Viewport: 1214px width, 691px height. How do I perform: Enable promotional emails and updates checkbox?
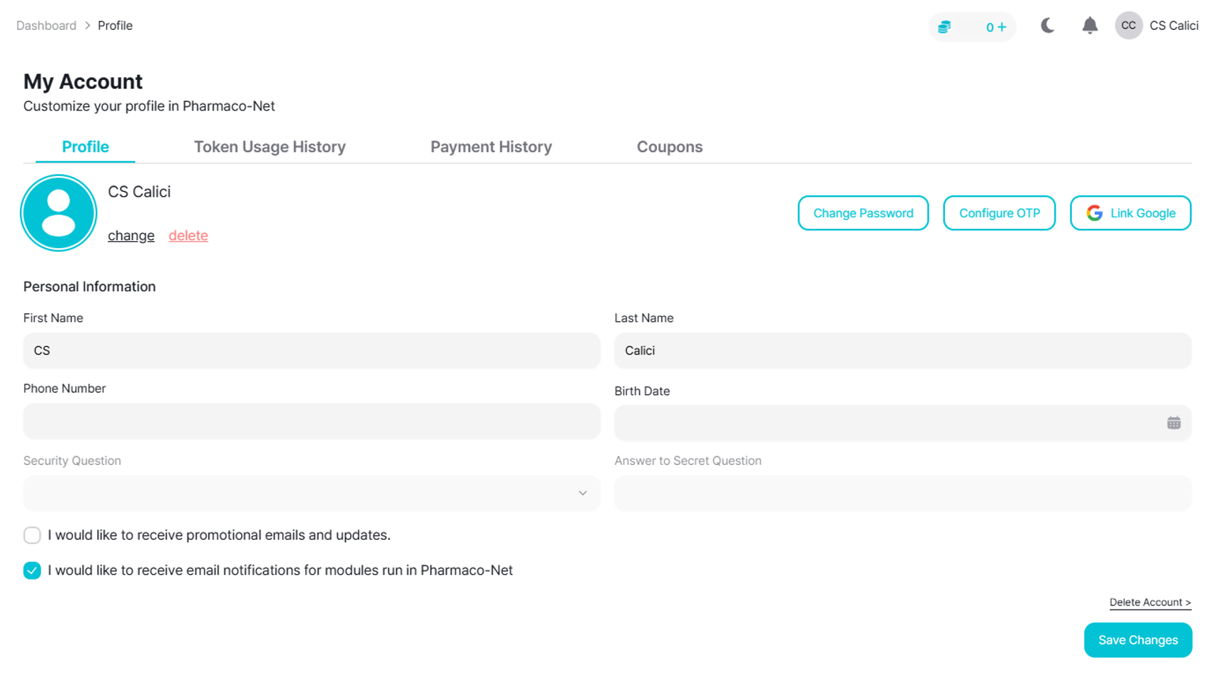coord(32,535)
